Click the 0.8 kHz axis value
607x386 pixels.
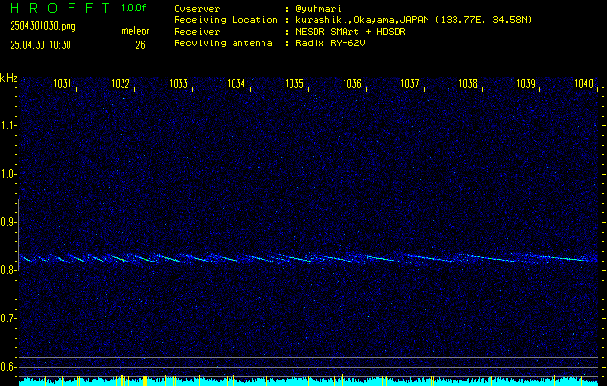(x=7, y=270)
